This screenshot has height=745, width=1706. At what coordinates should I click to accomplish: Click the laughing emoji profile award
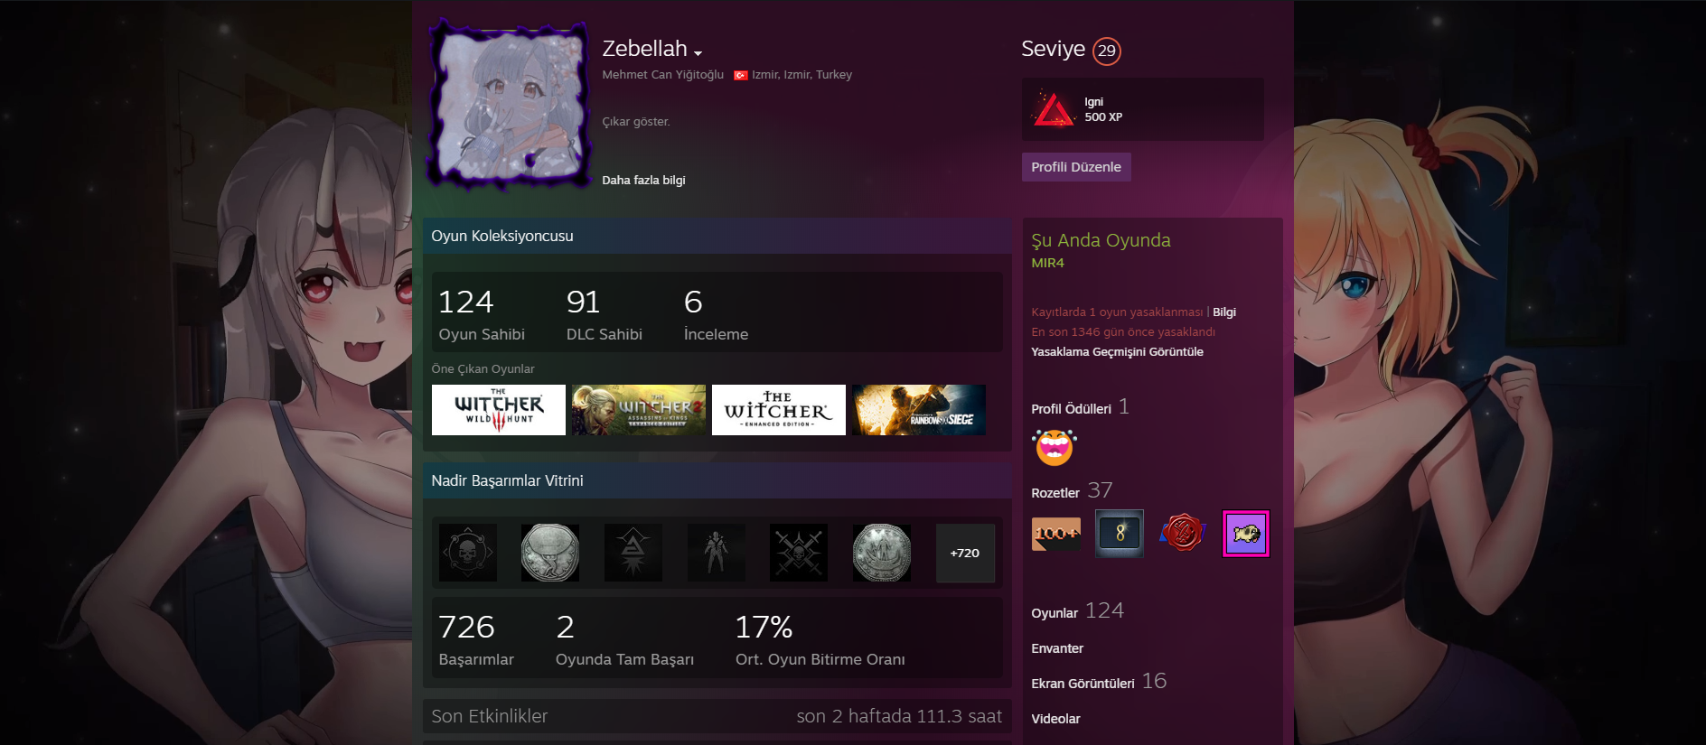point(1055,447)
